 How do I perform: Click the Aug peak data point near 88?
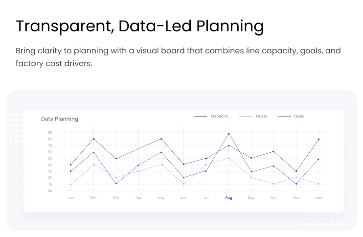(x=228, y=134)
